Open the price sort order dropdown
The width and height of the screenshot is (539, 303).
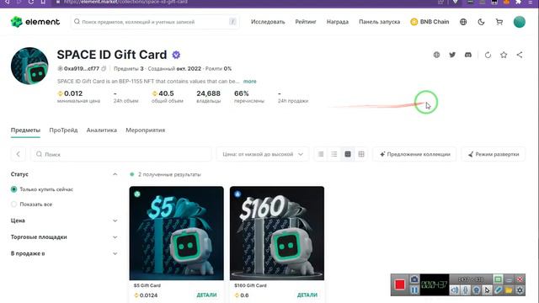[263, 154]
